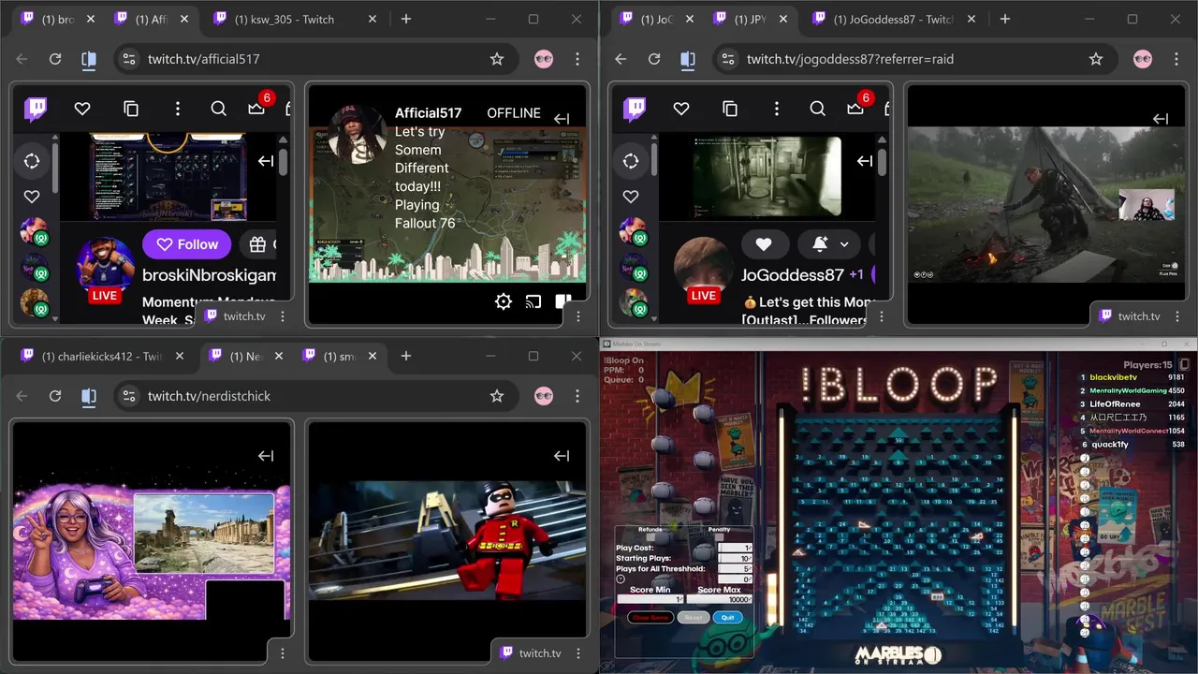This screenshot has height=674, width=1198.
Task: Bookmark twitch.tv/afficial517 with star
Action: click(497, 59)
